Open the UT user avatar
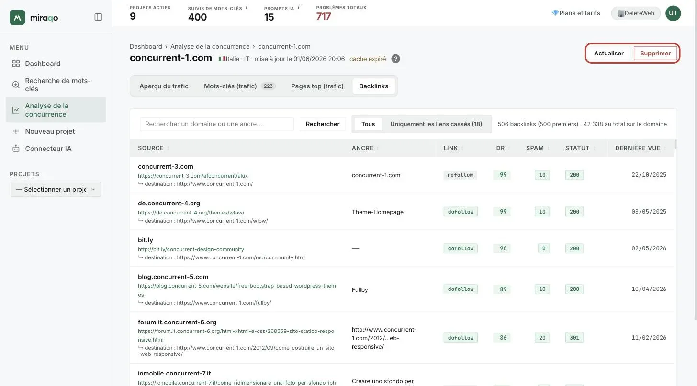 673,13
